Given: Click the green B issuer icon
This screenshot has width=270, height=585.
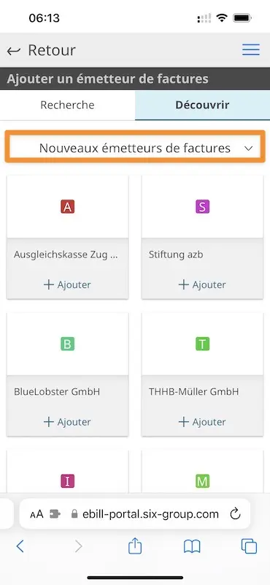Looking at the screenshot, I should click(x=67, y=344).
